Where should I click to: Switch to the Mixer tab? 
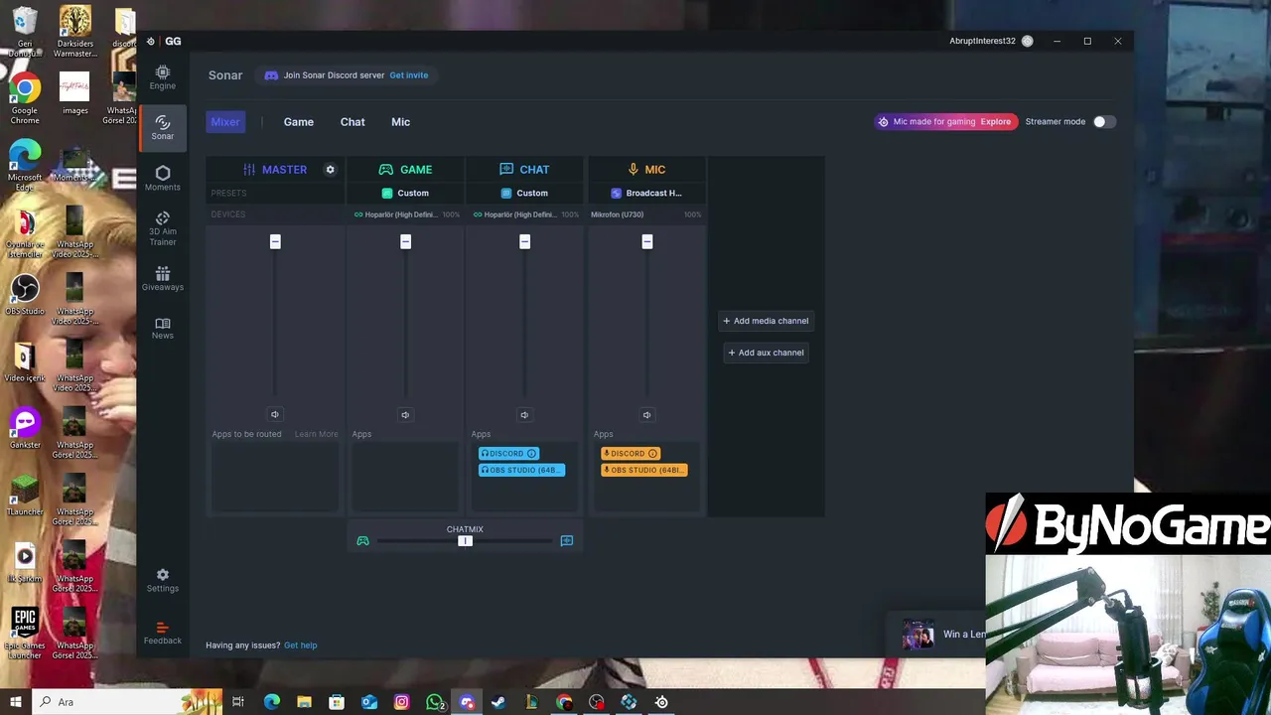pyautogui.click(x=225, y=122)
